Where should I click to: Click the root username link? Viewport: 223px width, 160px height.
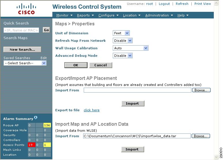[x=149, y=4]
